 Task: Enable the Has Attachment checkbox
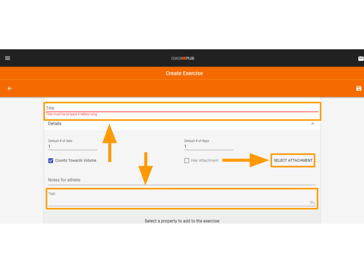(187, 160)
